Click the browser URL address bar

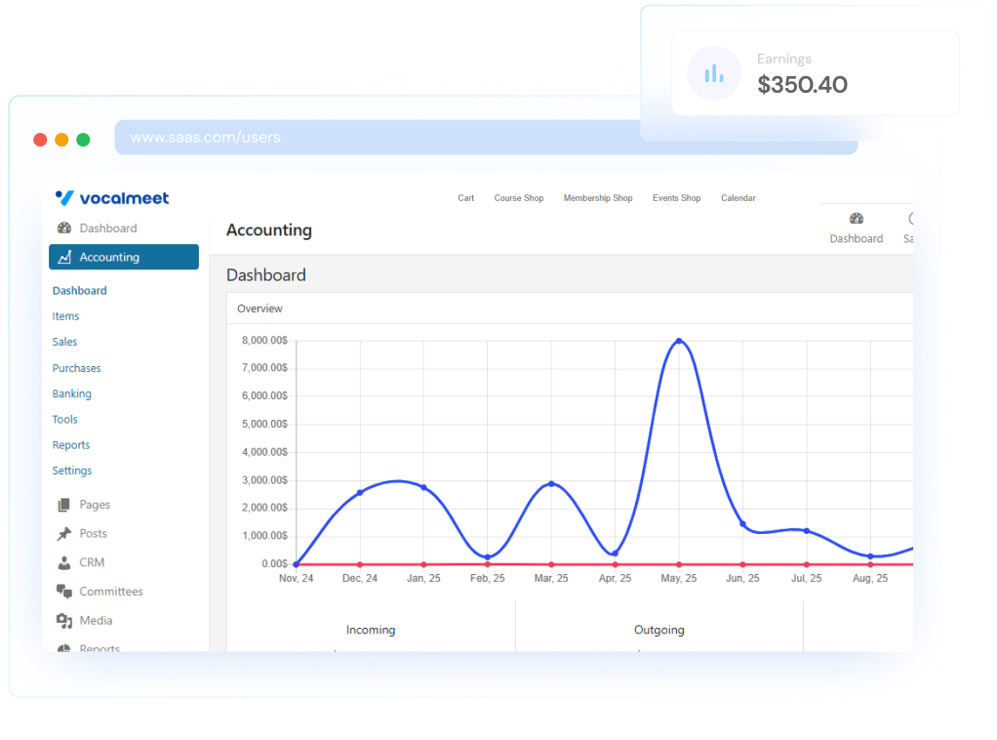[x=486, y=138]
